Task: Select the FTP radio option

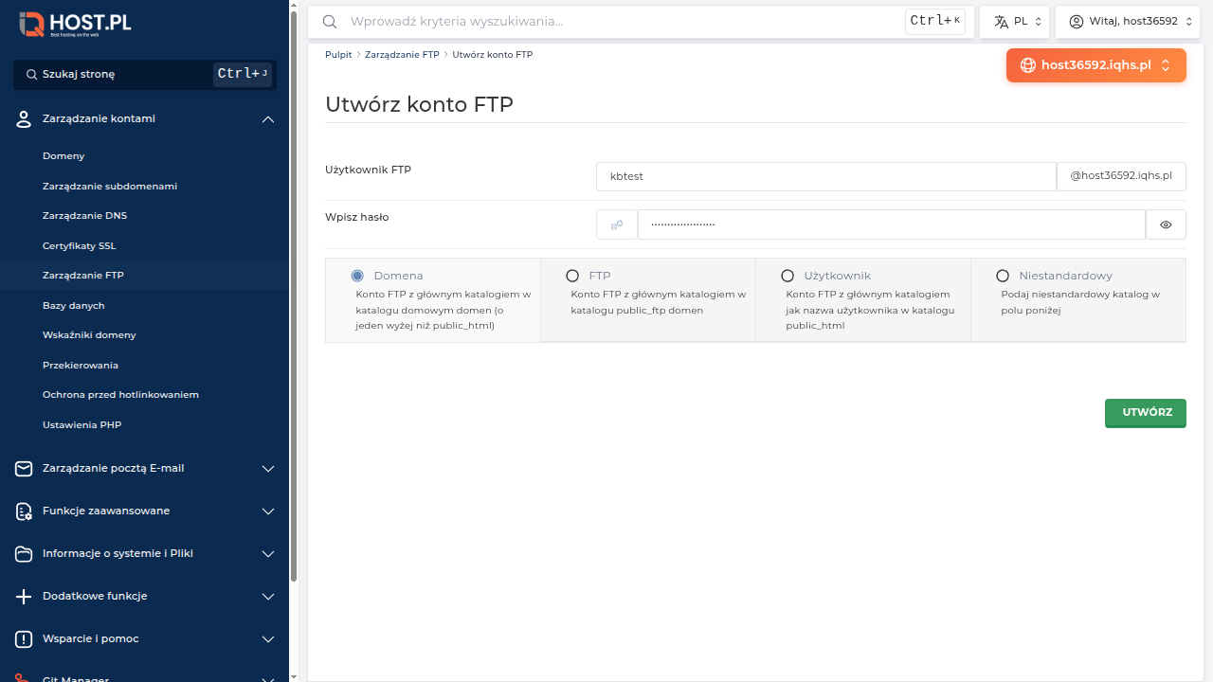Action: click(572, 276)
